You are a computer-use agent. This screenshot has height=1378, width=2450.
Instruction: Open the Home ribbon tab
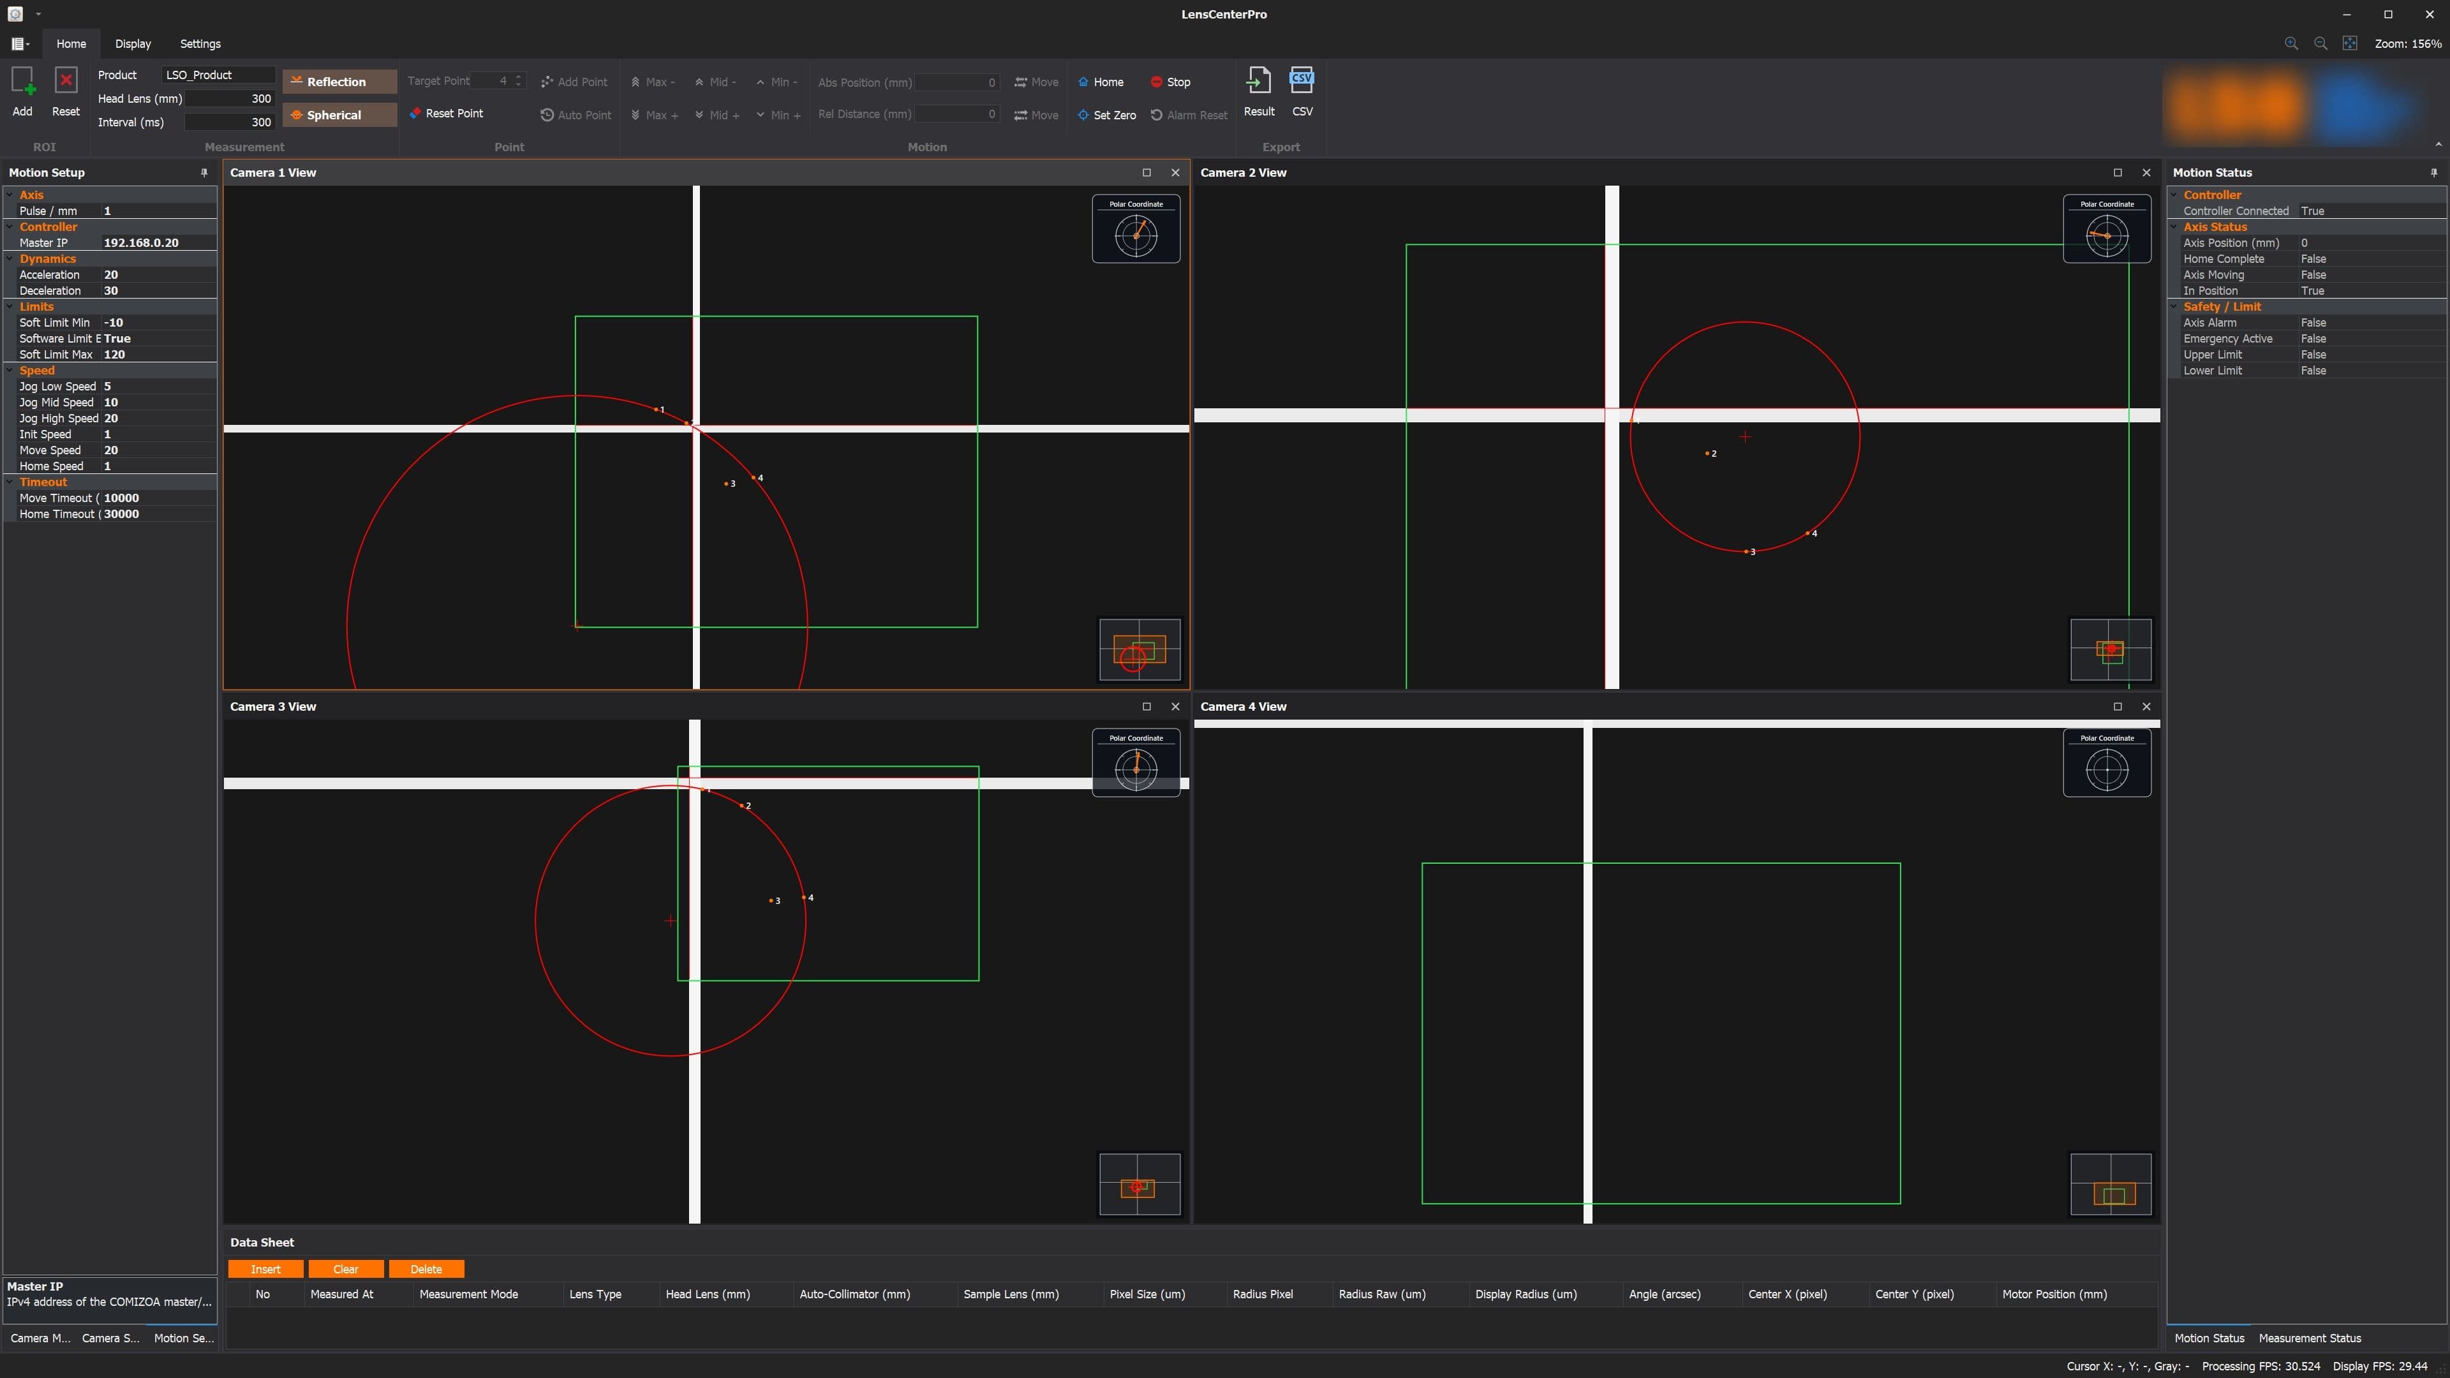71,44
